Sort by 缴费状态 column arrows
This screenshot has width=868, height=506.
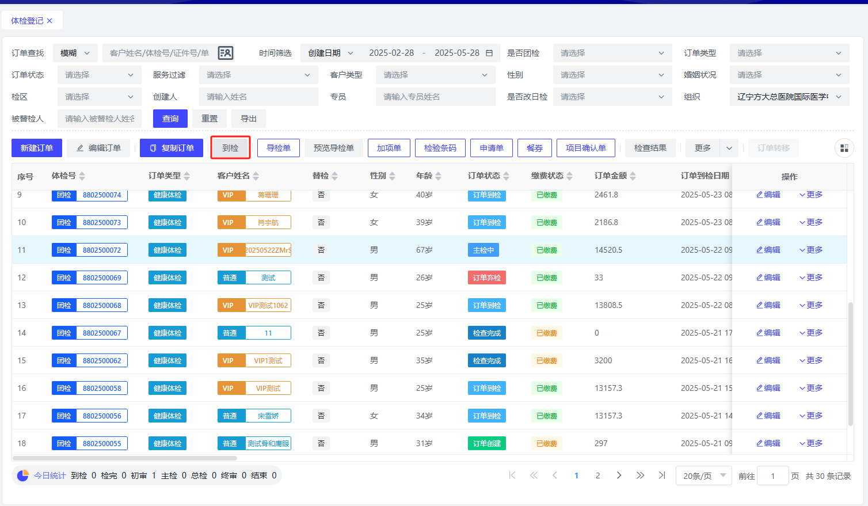tap(569, 176)
